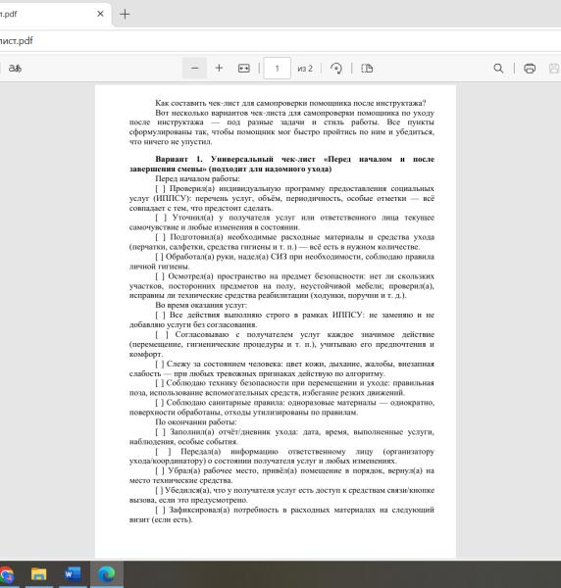Open the read aloud/translate tool
This screenshot has width=561, height=588.
point(15,69)
